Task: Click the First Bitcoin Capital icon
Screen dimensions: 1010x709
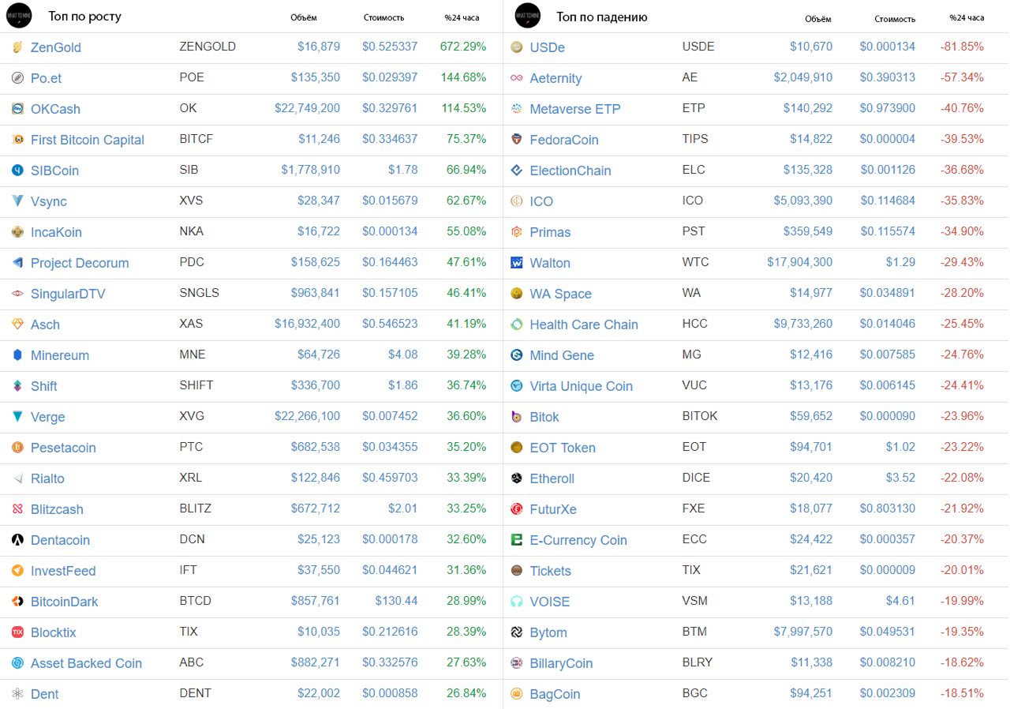Action: click(17, 140)
